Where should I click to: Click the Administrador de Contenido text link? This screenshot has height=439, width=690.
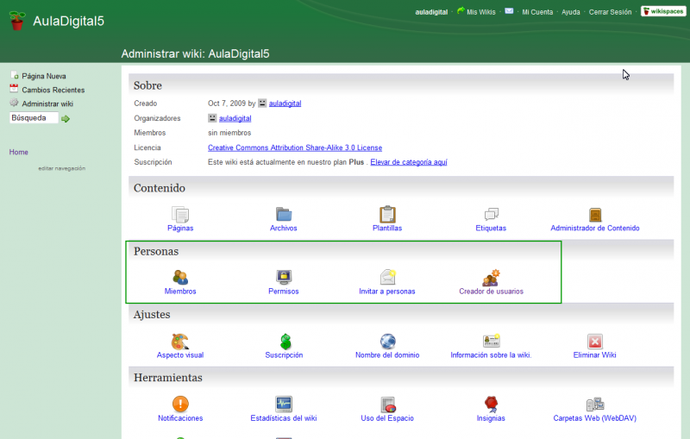(595, 229)
